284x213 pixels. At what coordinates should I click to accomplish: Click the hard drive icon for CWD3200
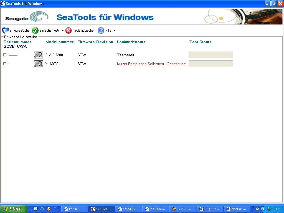point(39,55)
